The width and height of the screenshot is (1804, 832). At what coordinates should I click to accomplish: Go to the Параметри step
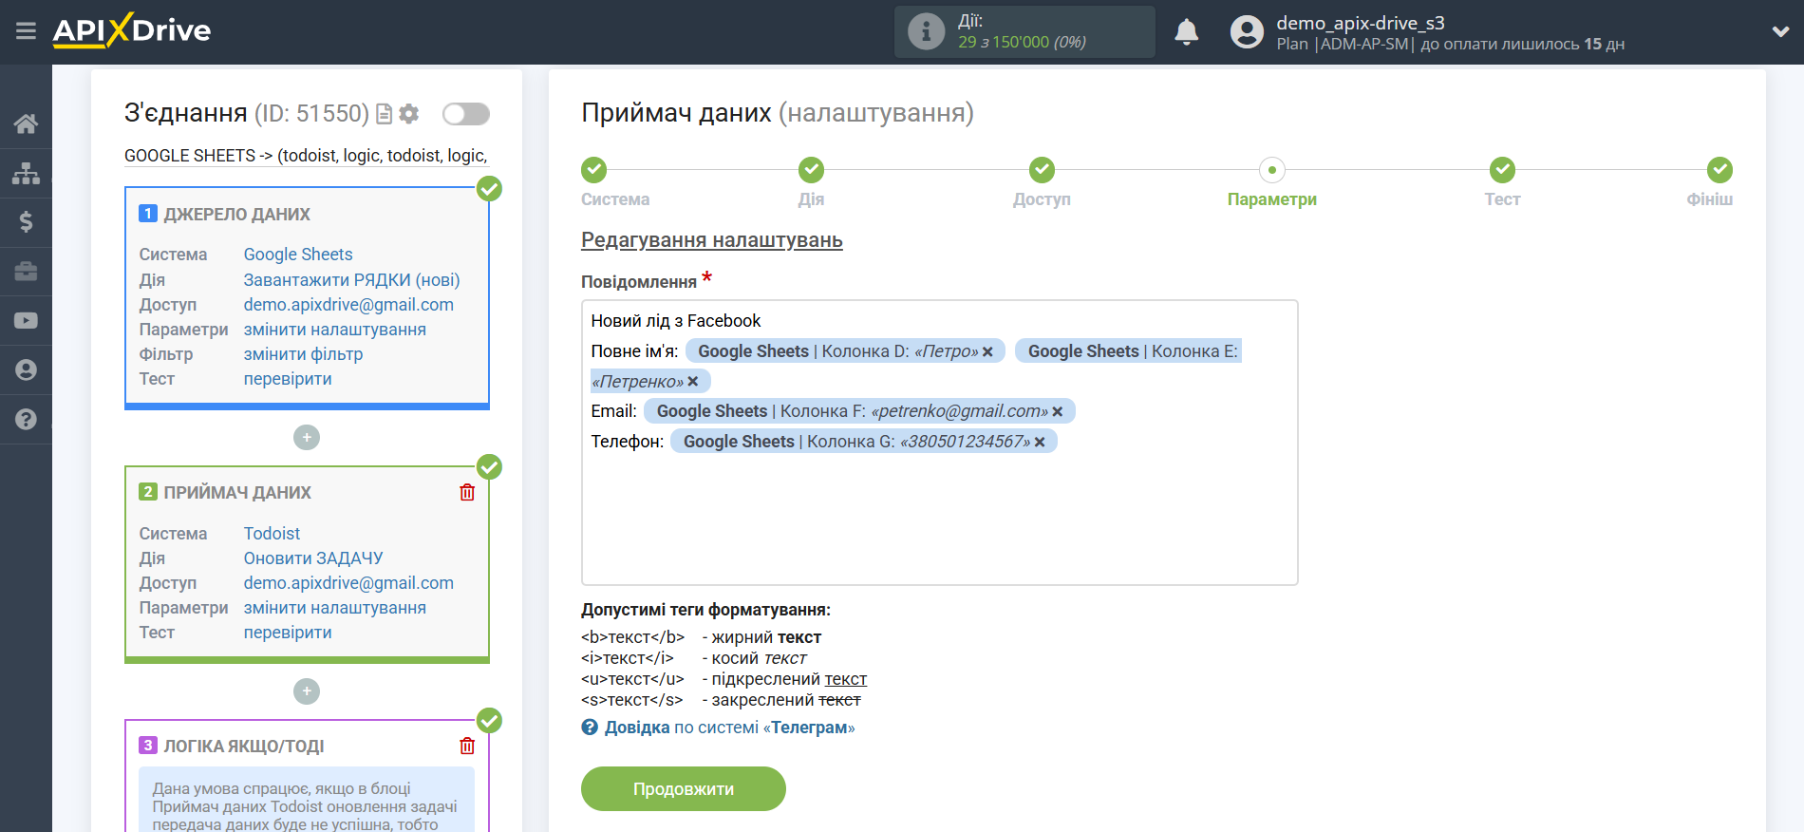[1272, 170]
